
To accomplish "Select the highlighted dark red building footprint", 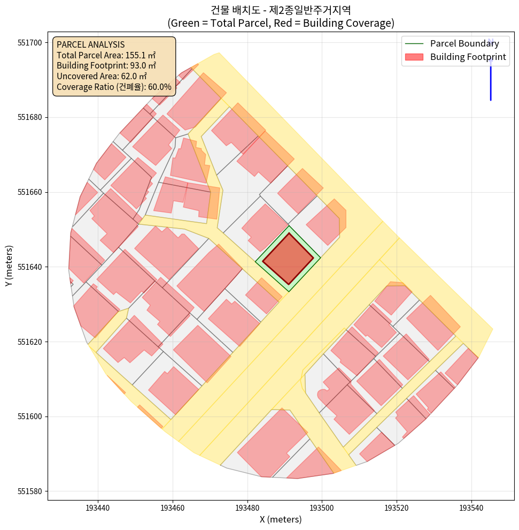I will (288, 259).
